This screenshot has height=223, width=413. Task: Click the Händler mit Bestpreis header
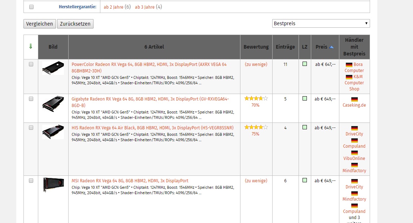pos(354,47)
